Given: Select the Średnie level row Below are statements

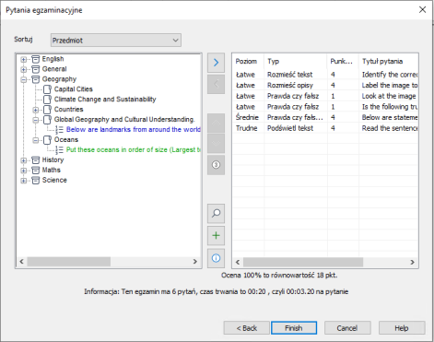Looking at the screenshot, I should coord(325,118).
